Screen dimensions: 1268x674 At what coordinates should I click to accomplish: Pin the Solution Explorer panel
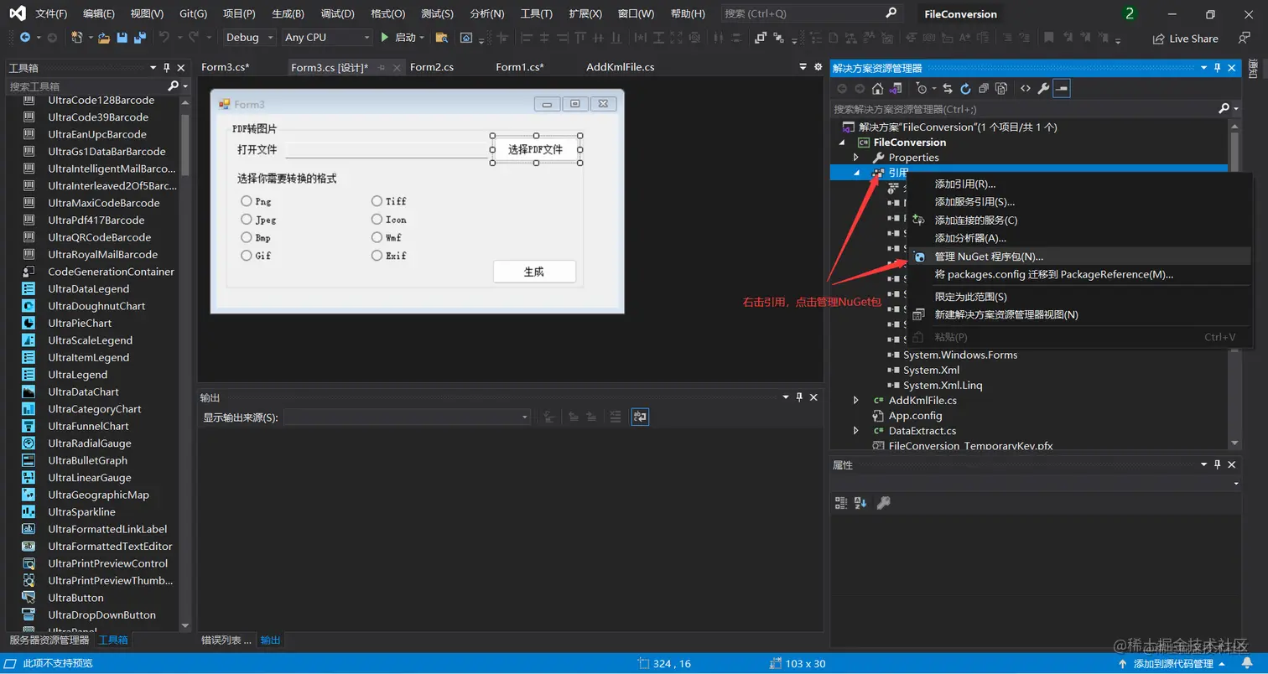[1219, 68]
